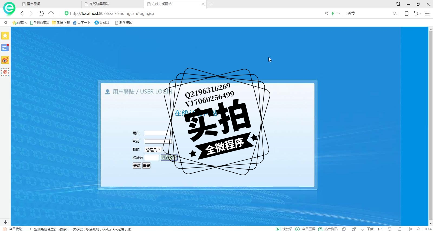
Task: Open the browser main menu
Action: (x=427, y=13)
